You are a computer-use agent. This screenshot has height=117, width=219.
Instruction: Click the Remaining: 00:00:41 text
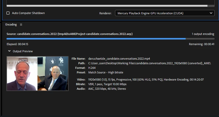tap(202, 44)
